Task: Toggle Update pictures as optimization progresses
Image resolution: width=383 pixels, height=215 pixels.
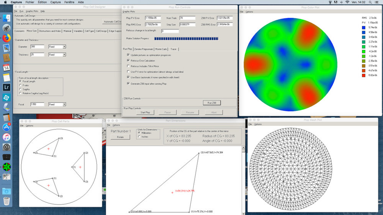Action: coord(128,55)
